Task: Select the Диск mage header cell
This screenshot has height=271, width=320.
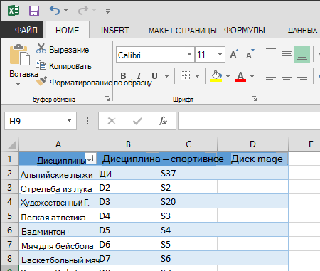Action: 252,159
